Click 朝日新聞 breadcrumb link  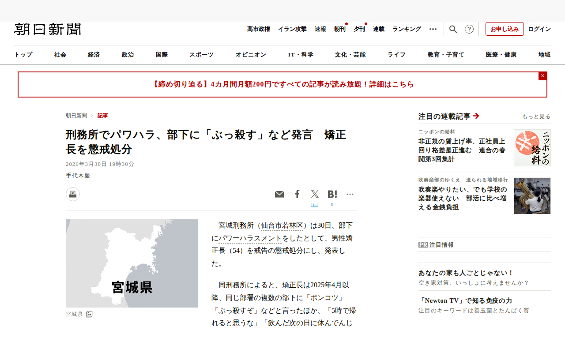76,116
